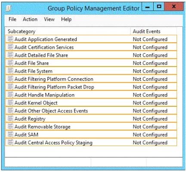
Task: Click Not Configured value for Audit SAM
Action: (150, 135)
